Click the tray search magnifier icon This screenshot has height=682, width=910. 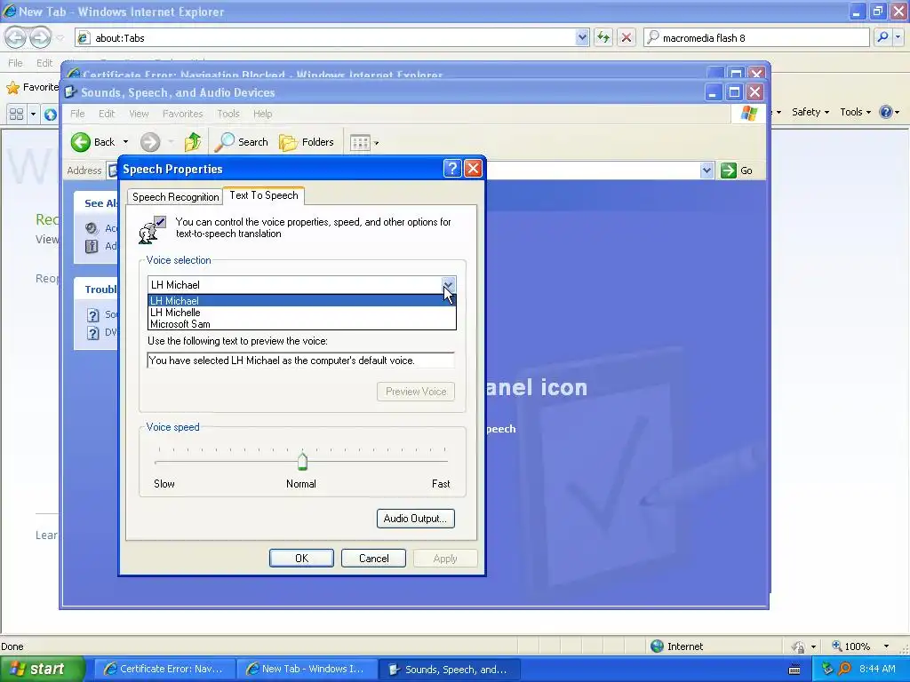(x=844, y=669)
